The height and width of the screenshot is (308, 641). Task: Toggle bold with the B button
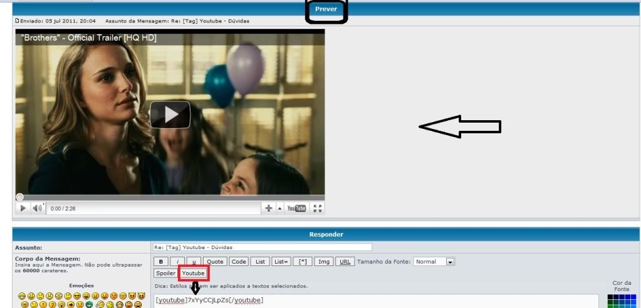click(x=160, y=262)
